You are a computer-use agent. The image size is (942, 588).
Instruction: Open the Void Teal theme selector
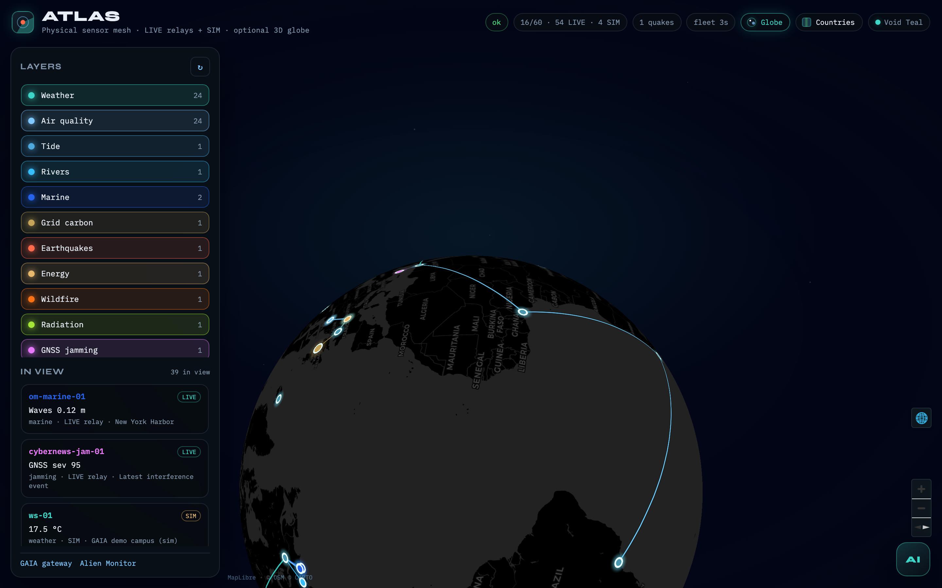click(899, 22)
